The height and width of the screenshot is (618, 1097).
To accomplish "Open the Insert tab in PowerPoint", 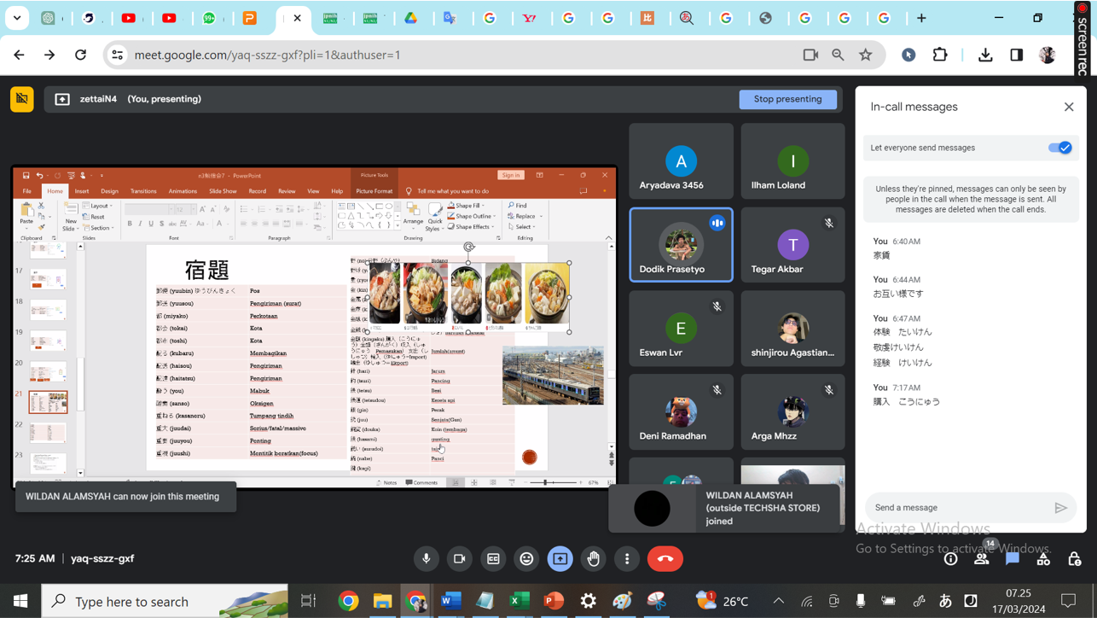I will click(82, 191).
